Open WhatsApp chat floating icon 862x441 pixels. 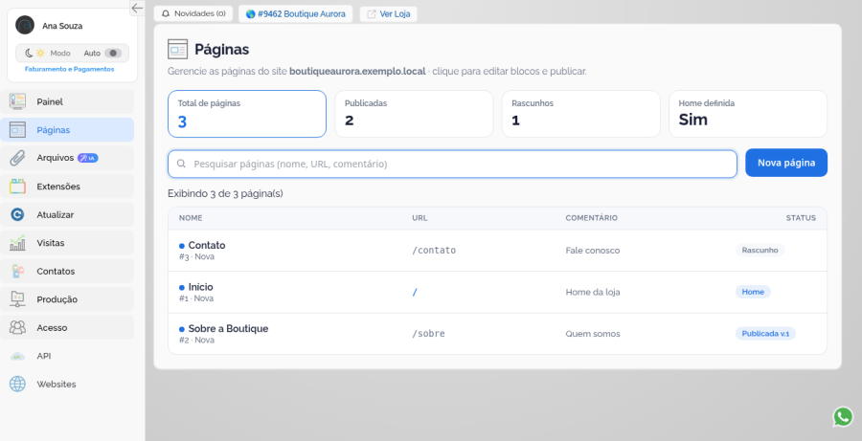click(843, 416)
